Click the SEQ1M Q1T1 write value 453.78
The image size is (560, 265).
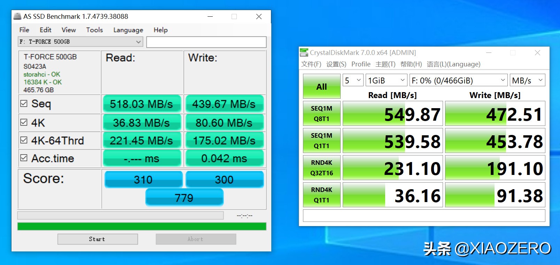[x=495, y=140]
